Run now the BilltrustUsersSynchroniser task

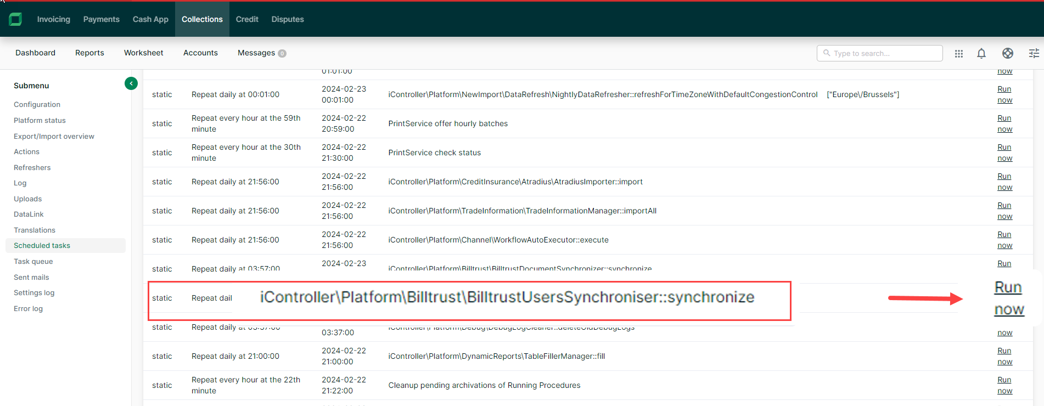tap(1008, 298)
